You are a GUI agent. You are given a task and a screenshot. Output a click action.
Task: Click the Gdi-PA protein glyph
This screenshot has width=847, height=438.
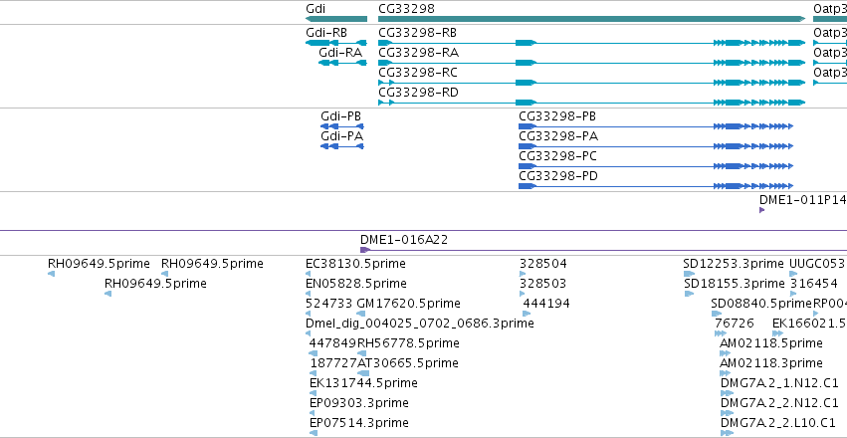coord(342,146)
